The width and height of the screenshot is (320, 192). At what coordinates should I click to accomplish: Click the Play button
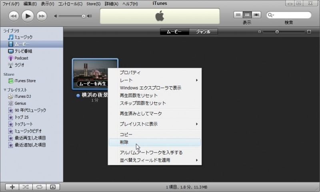click(28, 16)
